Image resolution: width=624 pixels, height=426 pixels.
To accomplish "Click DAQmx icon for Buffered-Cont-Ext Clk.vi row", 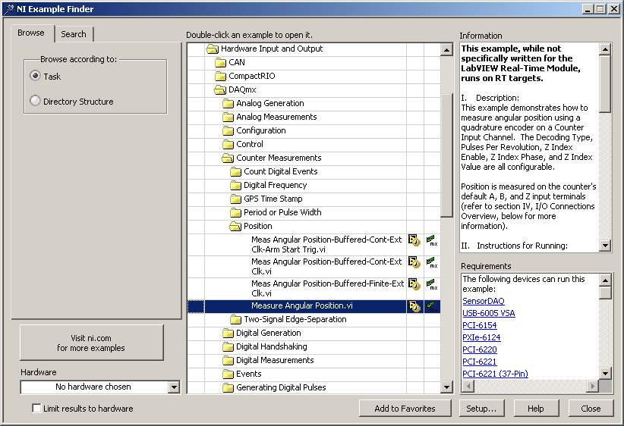I will (x=432, y=262).
